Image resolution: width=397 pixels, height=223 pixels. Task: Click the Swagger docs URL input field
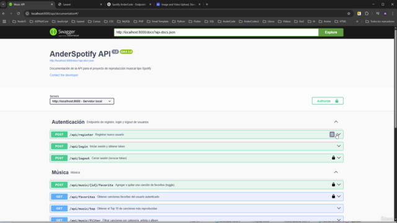tap(216, 32)
